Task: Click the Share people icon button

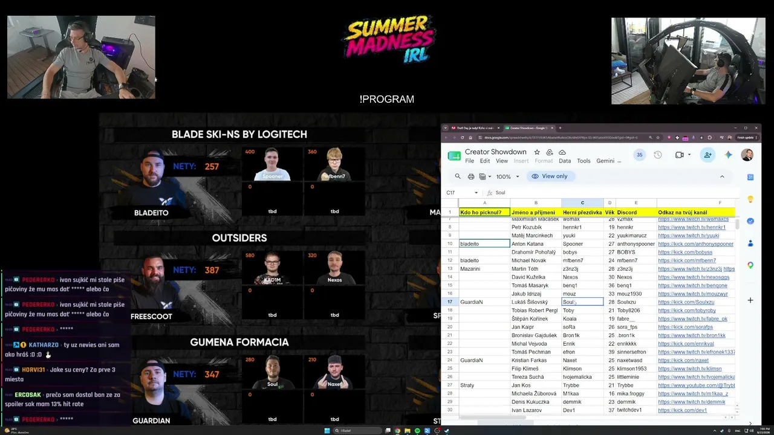Action: [x=707, y=155]
